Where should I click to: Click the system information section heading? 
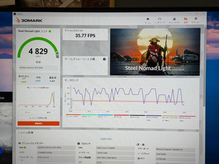point(26,133)
